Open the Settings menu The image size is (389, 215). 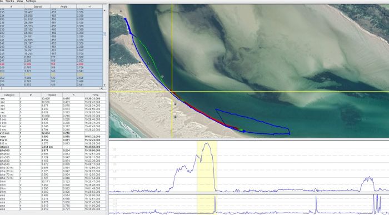click(x=31, y=1)
